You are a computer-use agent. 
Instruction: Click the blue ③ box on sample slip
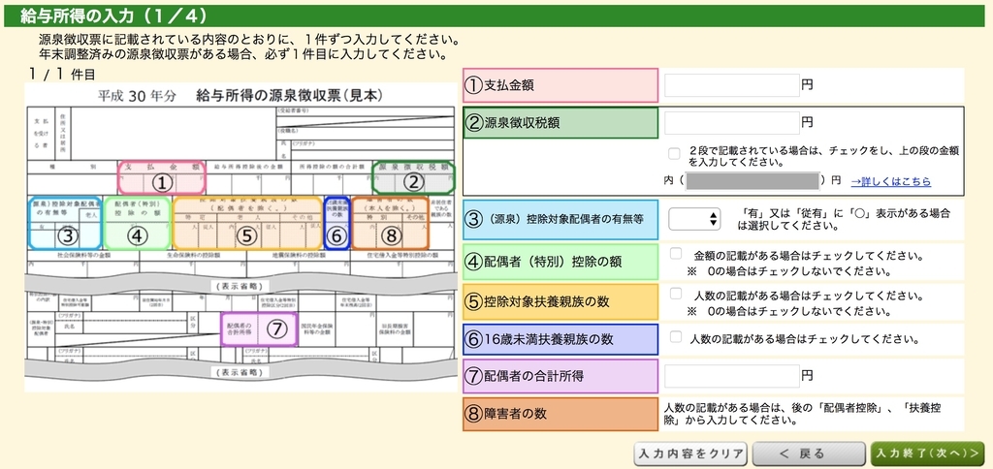click(65, 223)
